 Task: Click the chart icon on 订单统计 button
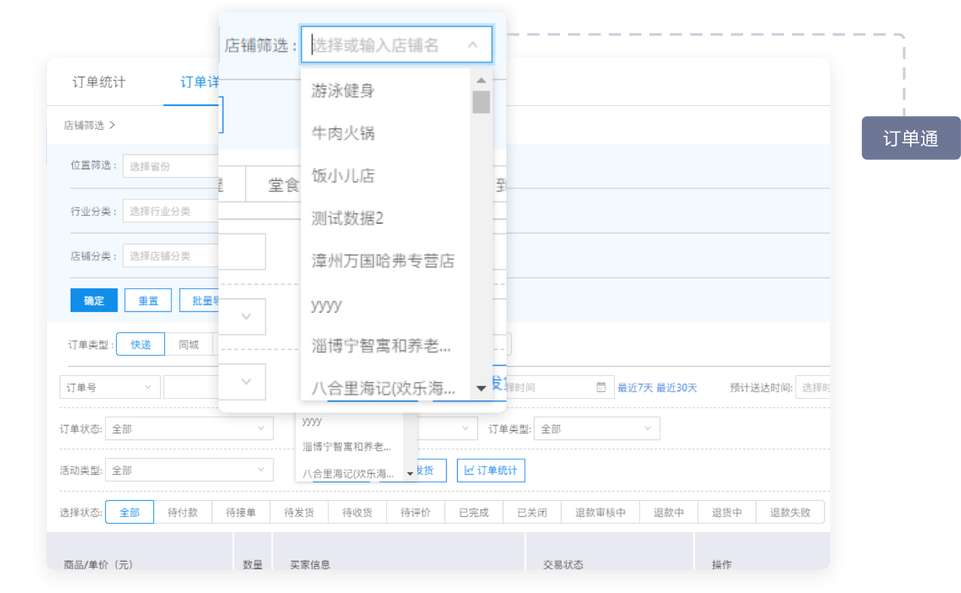(469, 470)
